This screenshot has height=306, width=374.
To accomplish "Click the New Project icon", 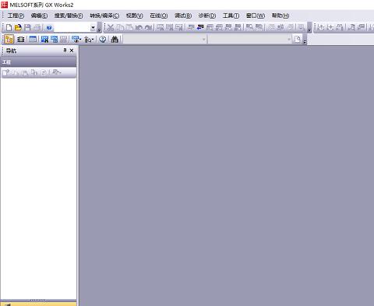I will pyautogui.click(x=9, y=27).
